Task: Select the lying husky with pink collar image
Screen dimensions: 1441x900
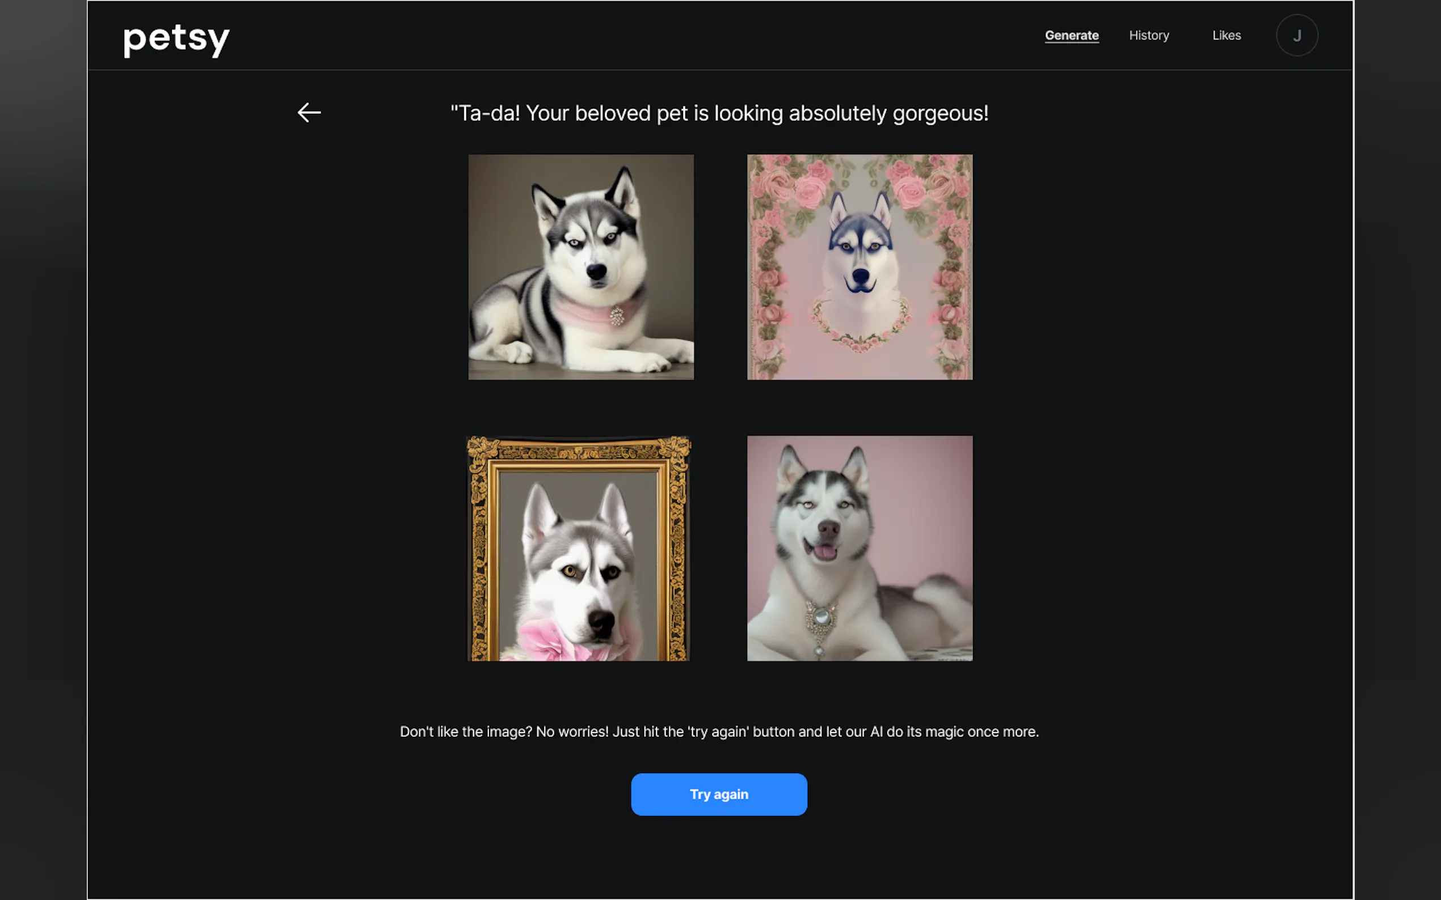Action: pos(581,268)
